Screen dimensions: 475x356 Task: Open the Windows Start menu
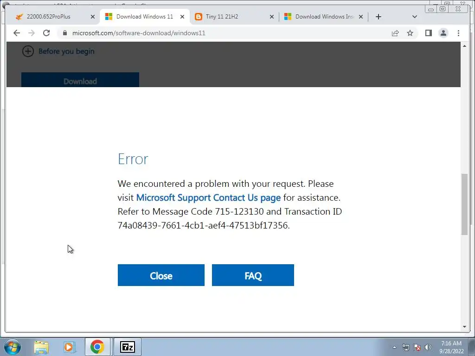(13, 347)
